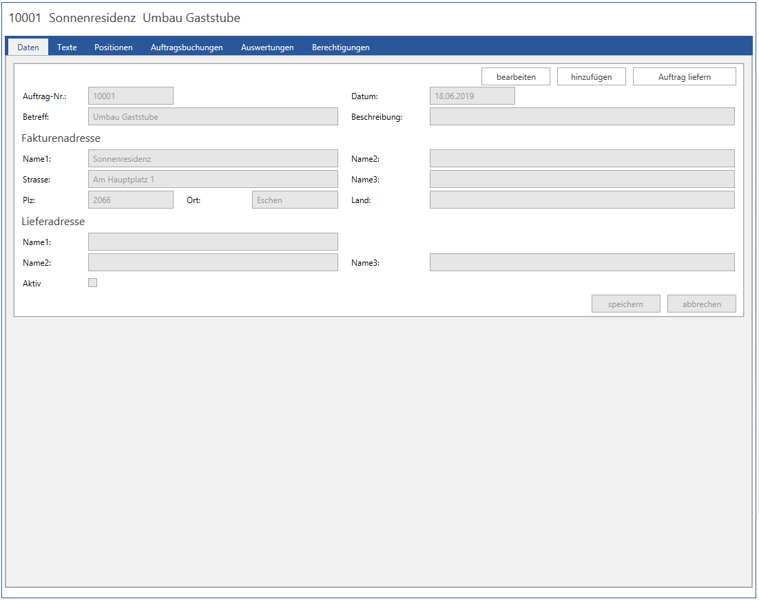Click the hinzufügen button
Viewport: 759px width, 601px height.
click(591, 76)
